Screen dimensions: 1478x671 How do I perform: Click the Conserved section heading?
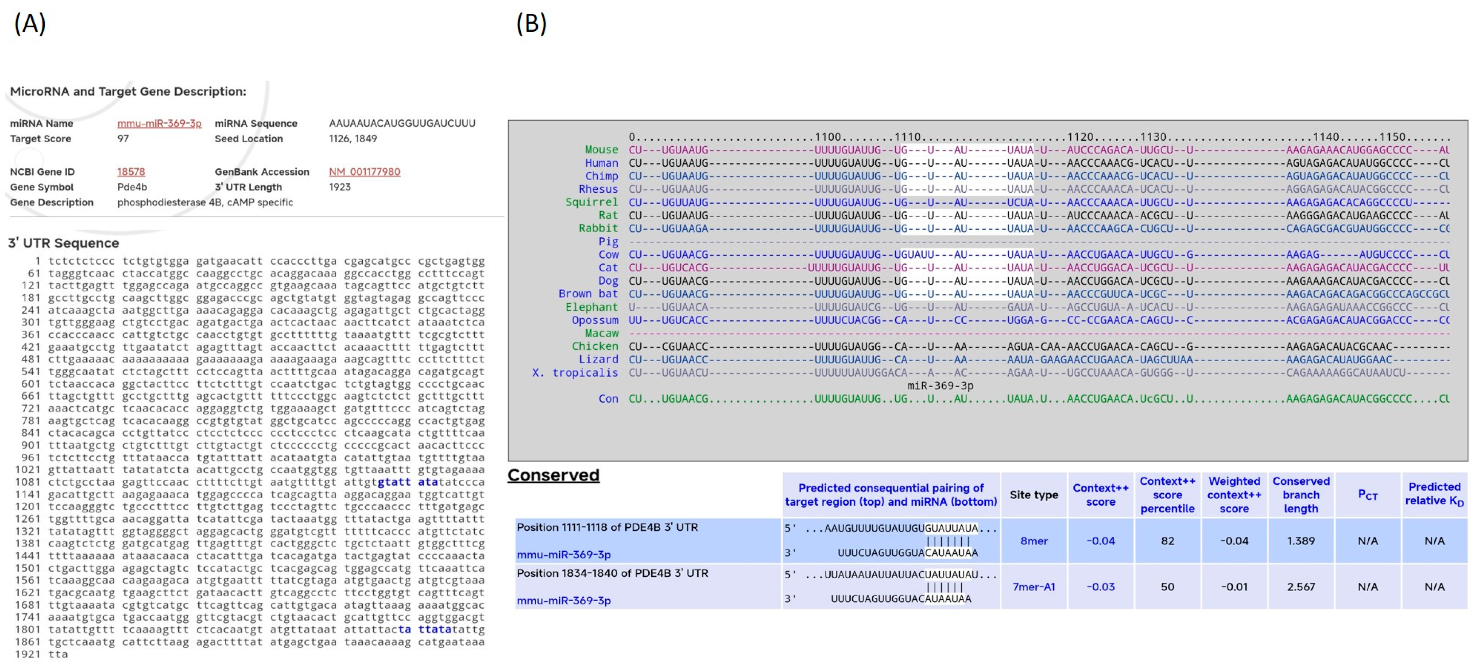553,475
